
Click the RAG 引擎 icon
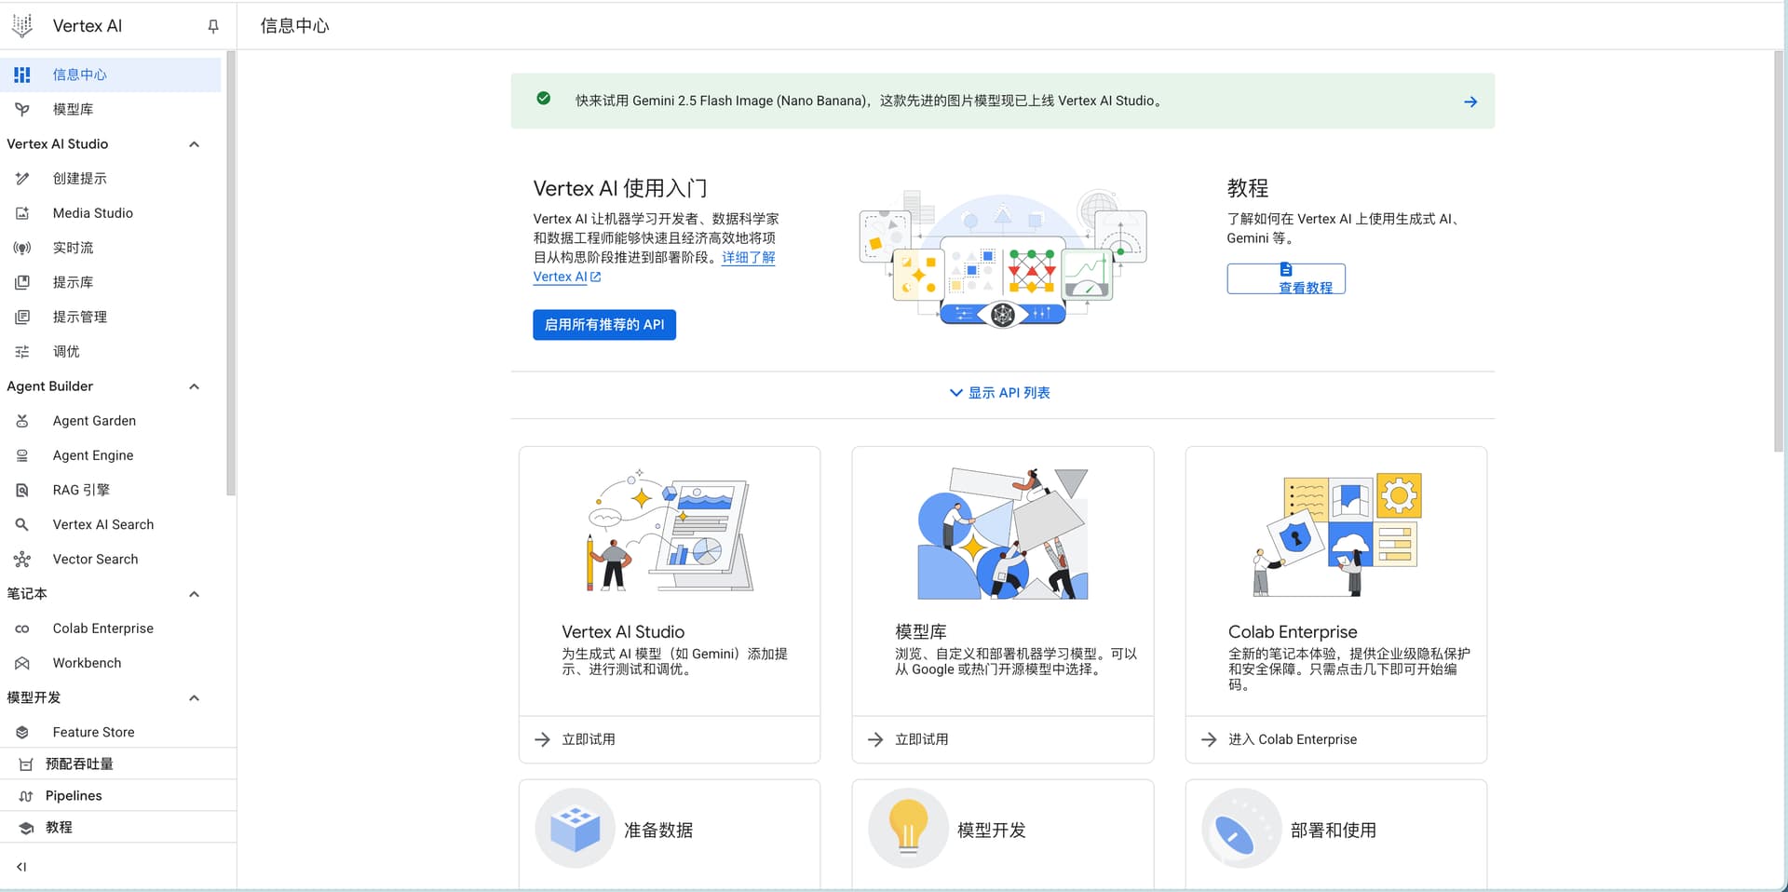pyautogui.click(x=22, y=490)
